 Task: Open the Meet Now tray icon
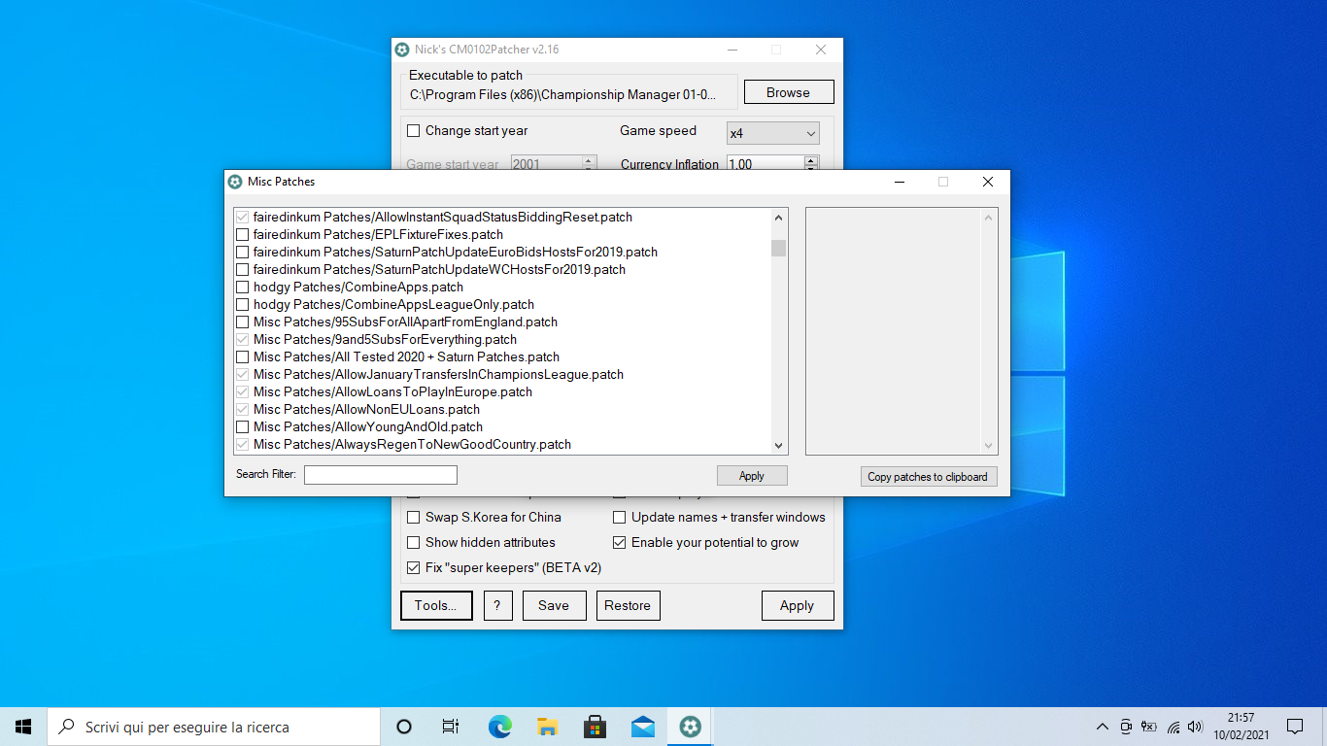point(1126,727)
